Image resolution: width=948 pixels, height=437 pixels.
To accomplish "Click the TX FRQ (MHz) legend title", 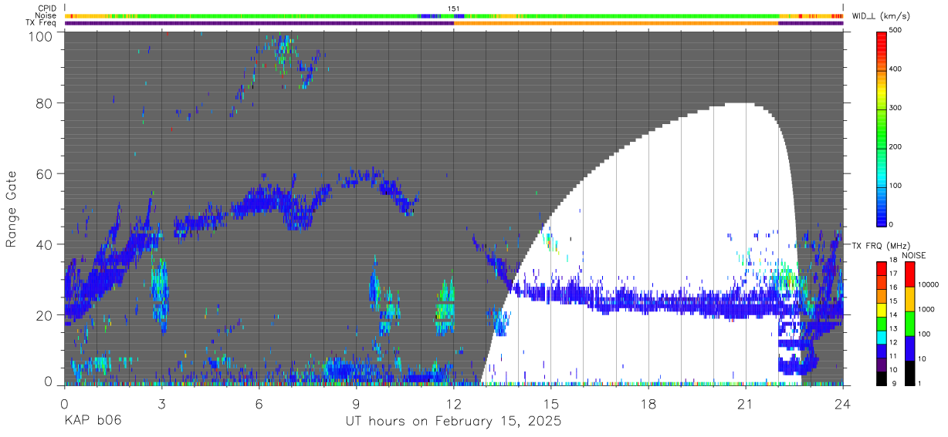I will tap(879, 245).
